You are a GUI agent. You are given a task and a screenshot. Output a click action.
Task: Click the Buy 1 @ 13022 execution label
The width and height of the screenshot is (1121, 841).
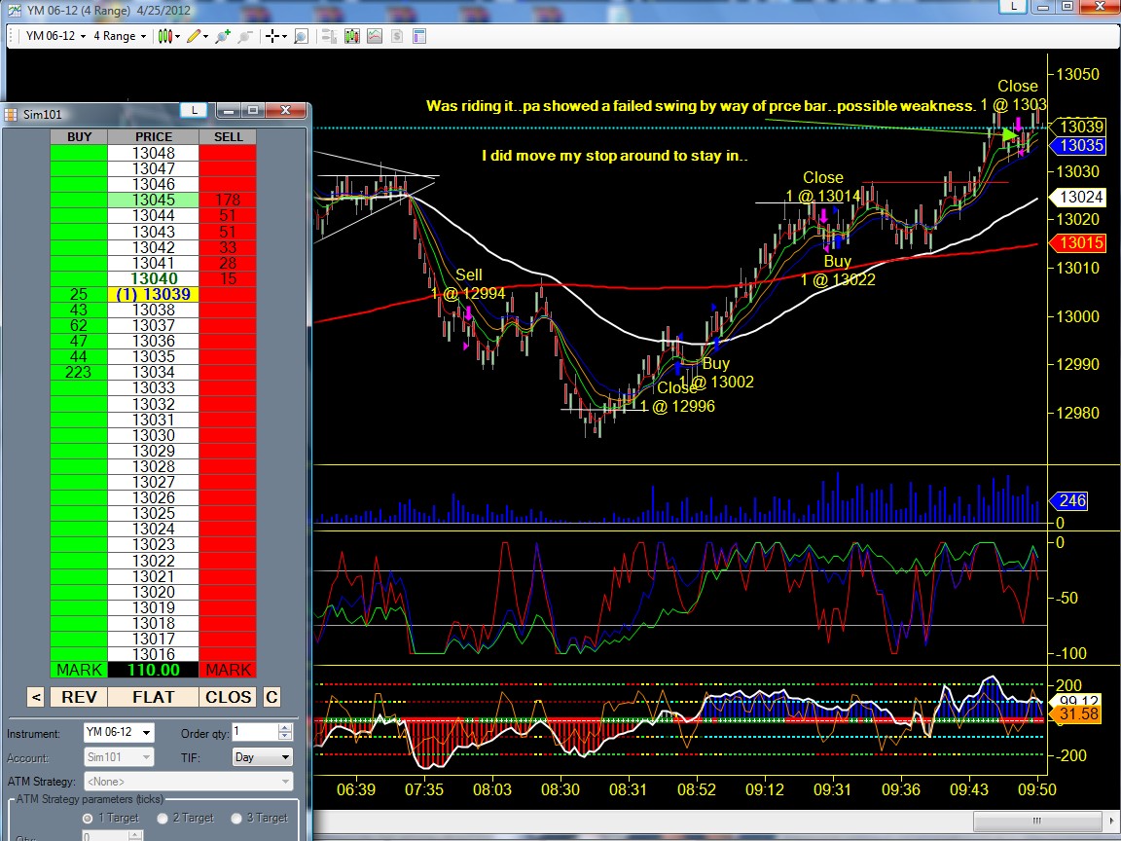pos(837,271)
